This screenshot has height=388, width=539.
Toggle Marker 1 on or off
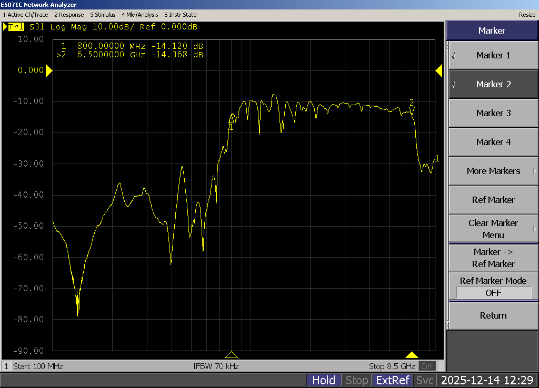pos(493,55)
